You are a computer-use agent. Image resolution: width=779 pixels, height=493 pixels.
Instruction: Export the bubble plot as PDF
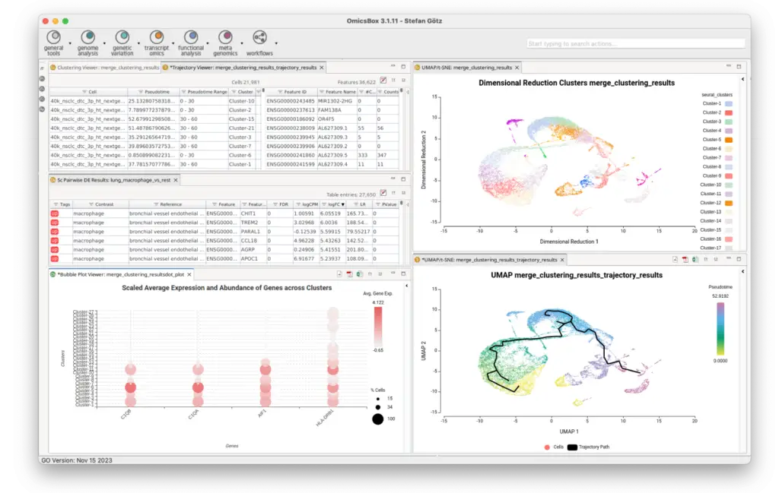coord(348,273)
